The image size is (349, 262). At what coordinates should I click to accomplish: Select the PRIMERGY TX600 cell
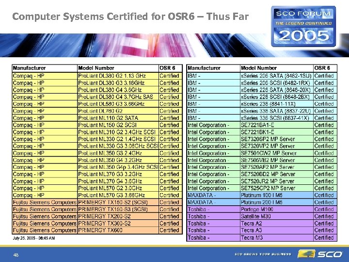point(118,230)
